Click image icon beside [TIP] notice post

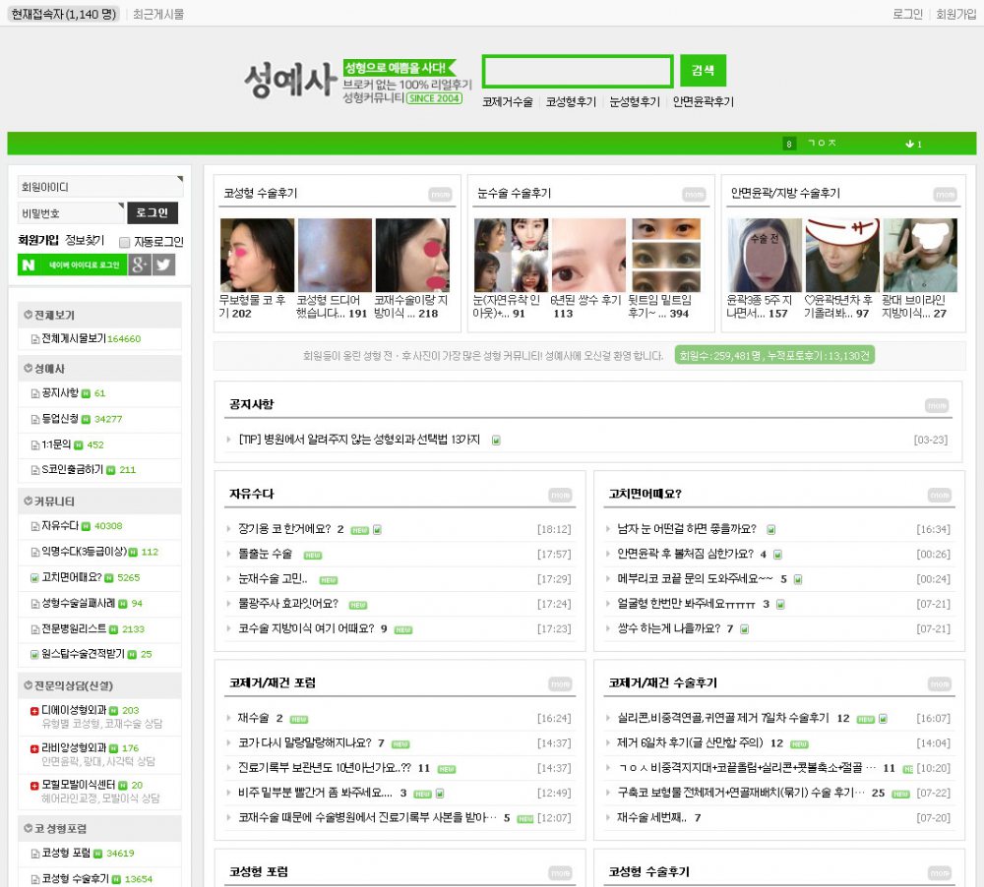(496, 441)
